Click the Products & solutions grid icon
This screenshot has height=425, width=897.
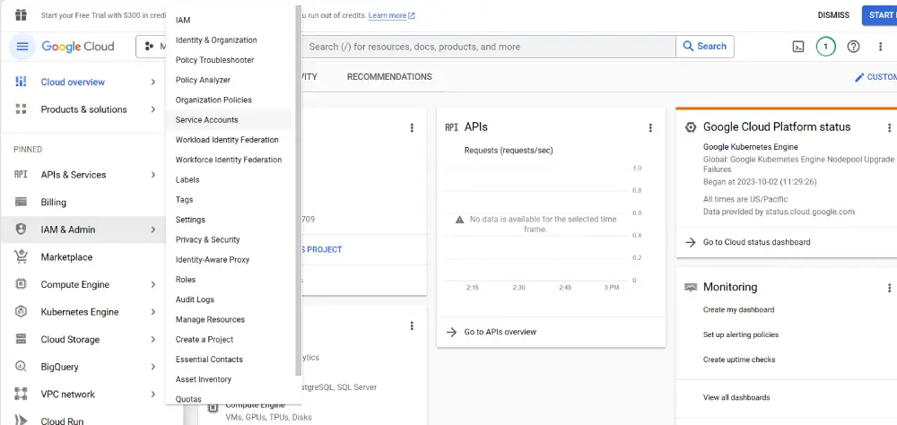(22, 109)
